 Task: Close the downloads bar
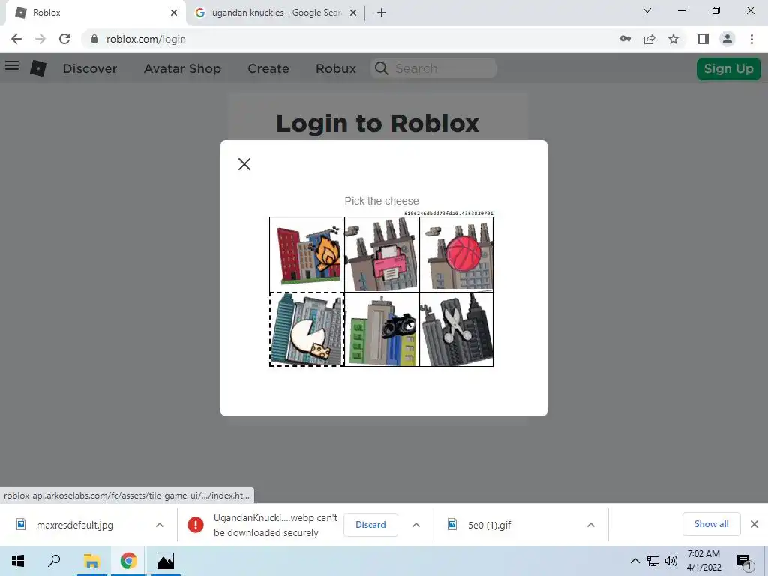point(754,524)
